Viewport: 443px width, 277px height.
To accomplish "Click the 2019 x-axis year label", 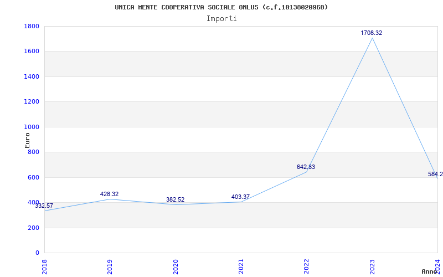I will [110, 266].
